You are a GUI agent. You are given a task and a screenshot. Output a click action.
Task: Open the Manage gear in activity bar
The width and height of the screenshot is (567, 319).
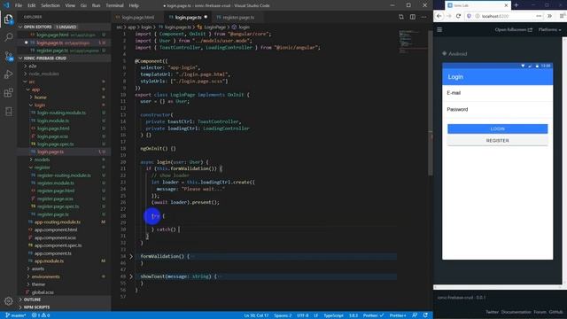click(8, 301)
